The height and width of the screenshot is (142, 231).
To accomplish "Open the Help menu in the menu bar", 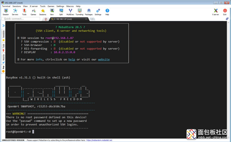I will pyautogui.click(x=78, y=6).
